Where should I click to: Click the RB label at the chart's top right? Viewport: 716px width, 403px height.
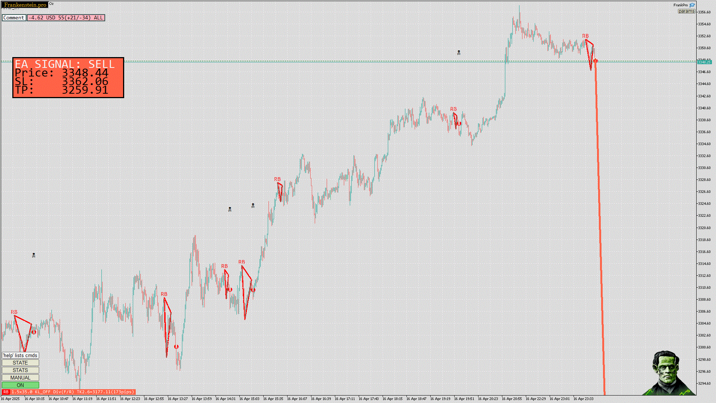tap(585, 36)
